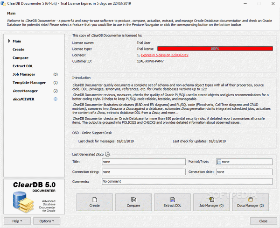Viewport: 280px width, 228px height.
Task: Click the ClearDB 5.0 Documenter logo
Action: [x=34, y=197]
